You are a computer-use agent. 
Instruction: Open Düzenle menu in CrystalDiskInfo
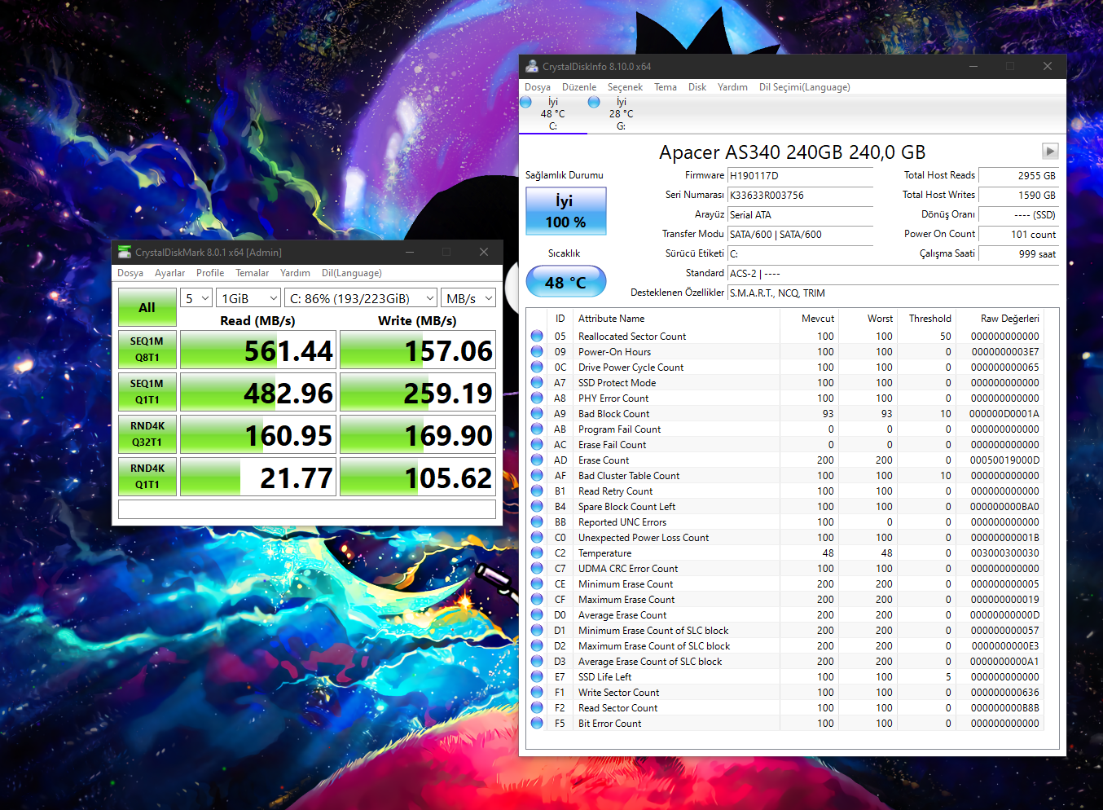click(579, 87)
